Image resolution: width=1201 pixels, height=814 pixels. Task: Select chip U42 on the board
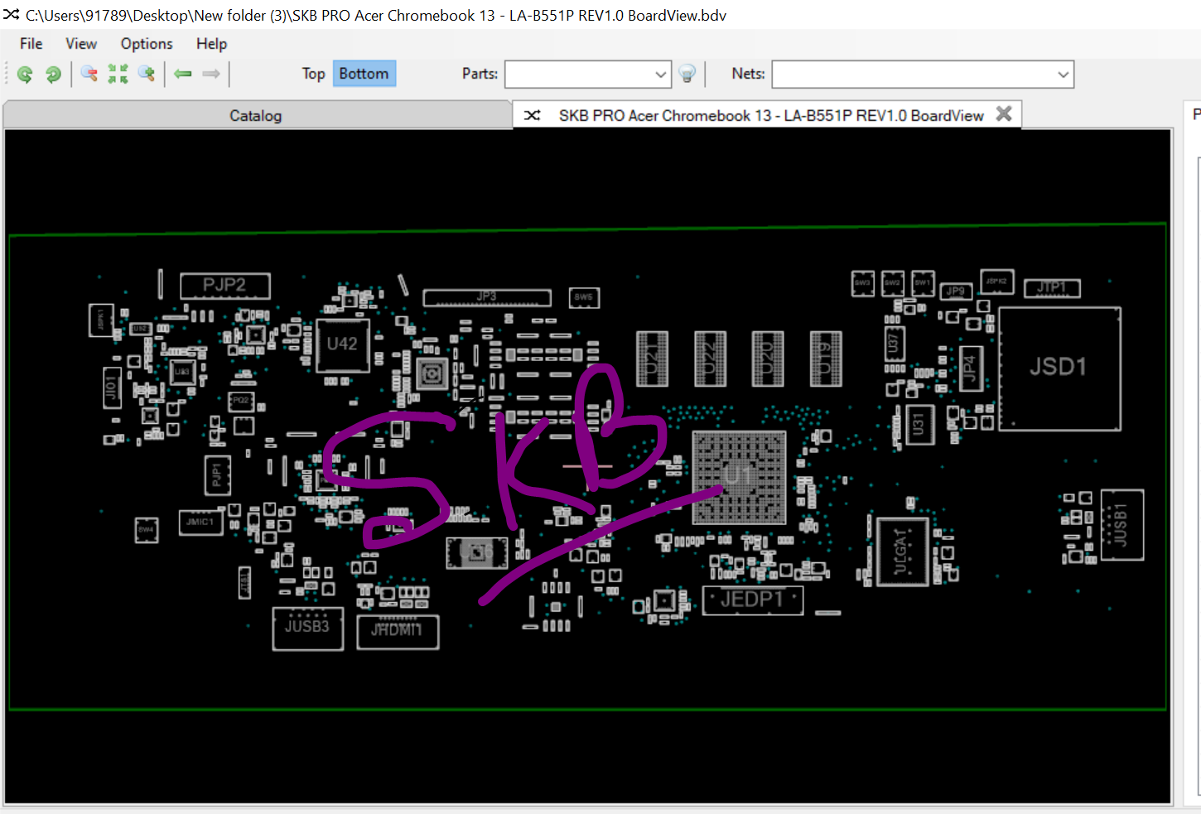[342, 344]
